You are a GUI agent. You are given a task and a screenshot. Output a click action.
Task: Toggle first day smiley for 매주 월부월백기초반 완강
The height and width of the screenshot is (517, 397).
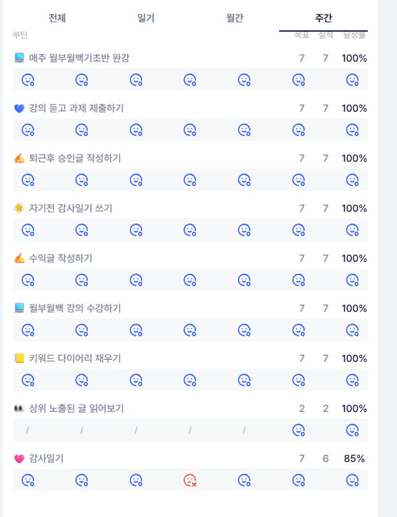28,80
